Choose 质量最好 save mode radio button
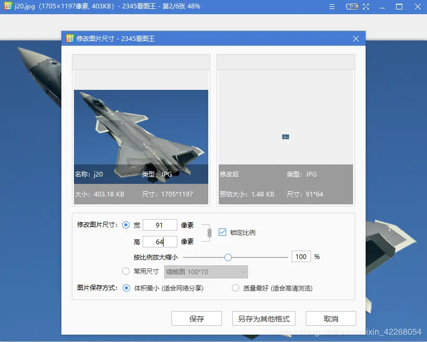The height and width of the screenshot is (342, 427). (236, 288)
